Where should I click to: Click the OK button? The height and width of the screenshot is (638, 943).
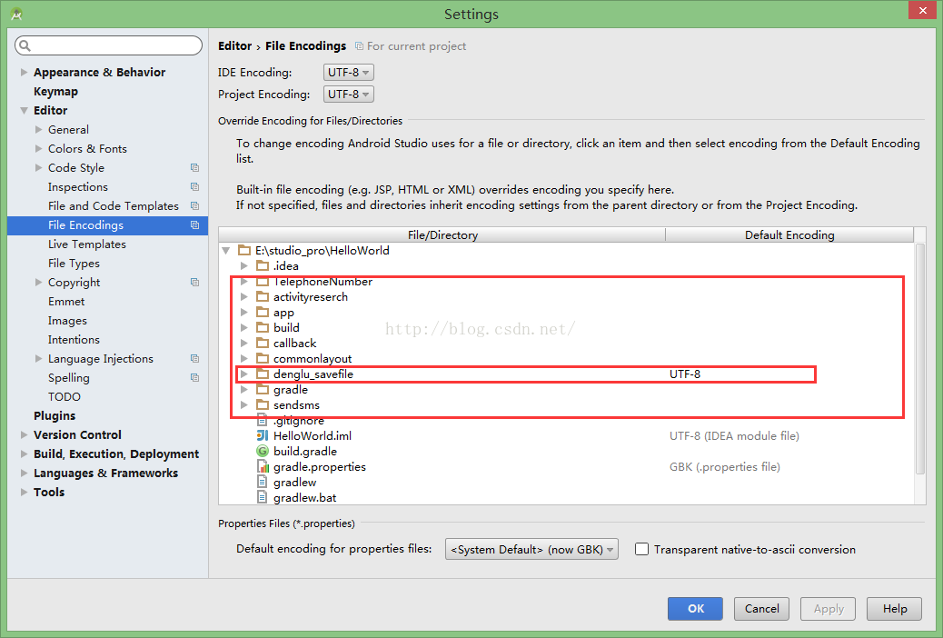pyautogui.click(x=695, y=609)
